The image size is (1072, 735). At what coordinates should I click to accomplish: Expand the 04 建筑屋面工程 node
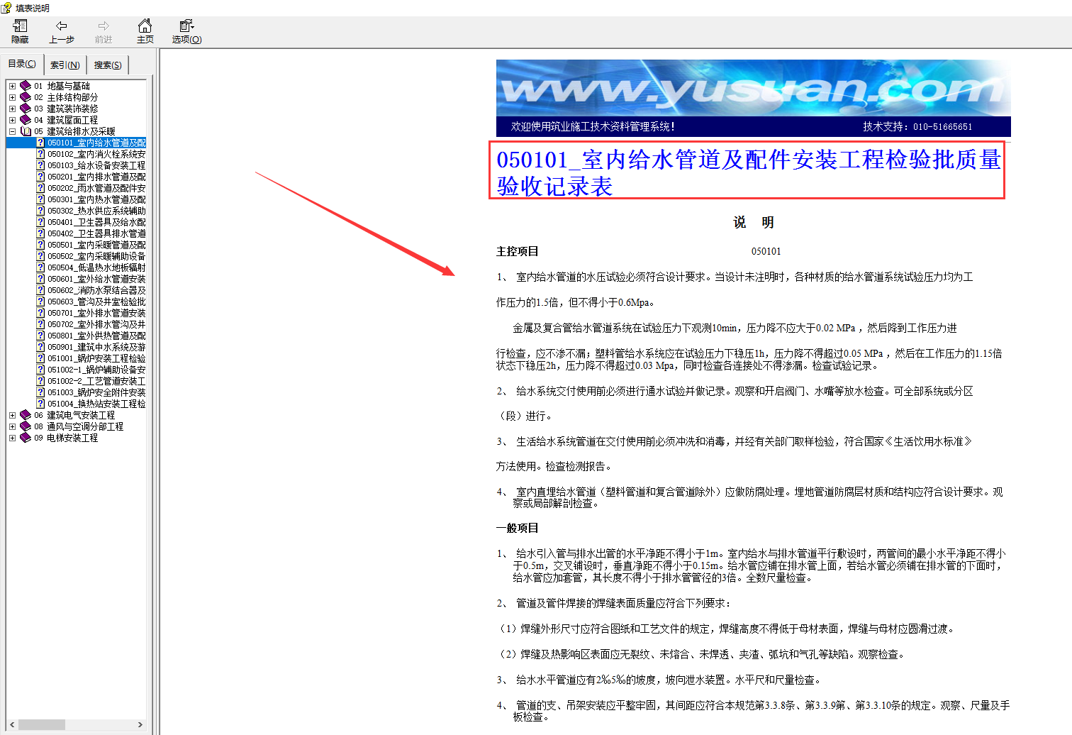point(12,120)
